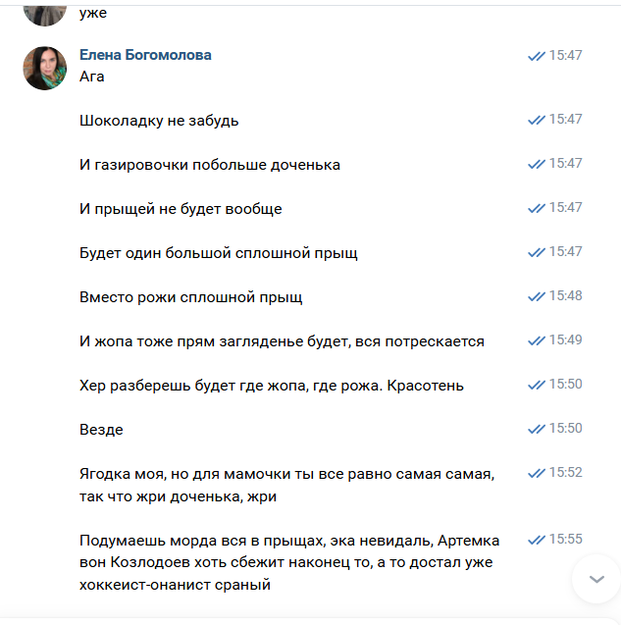The width and height of the screenshot is (621, 625).
Task: Click the read checkmarks beside the 15:49 message
Action: pyautogui.click(x=537, y=340)
